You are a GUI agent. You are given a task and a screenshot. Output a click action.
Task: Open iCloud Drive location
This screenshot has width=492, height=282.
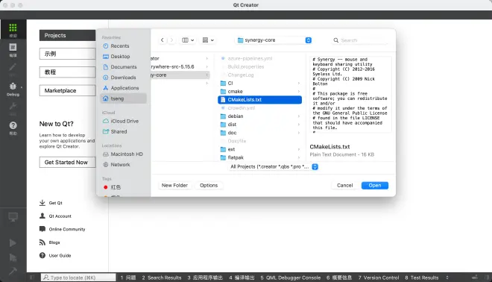click(123, 121)
